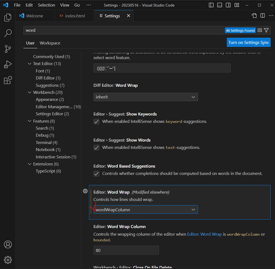Open the File menu
This screenshot has width=275, height=269.
17,5
